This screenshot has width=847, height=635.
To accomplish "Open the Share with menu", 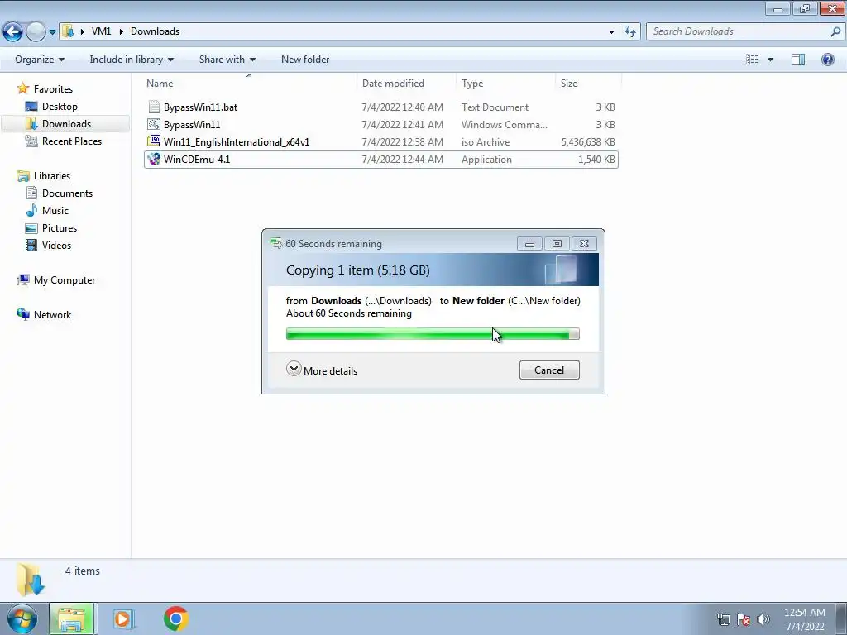I will 227,60.
